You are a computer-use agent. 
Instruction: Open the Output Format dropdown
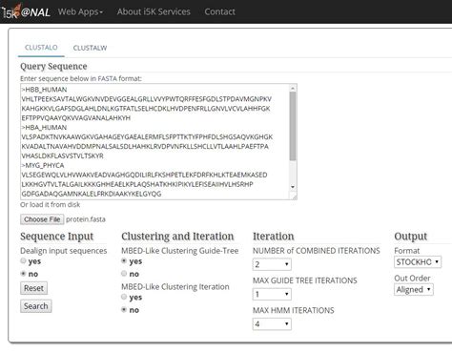pos(418,262)
